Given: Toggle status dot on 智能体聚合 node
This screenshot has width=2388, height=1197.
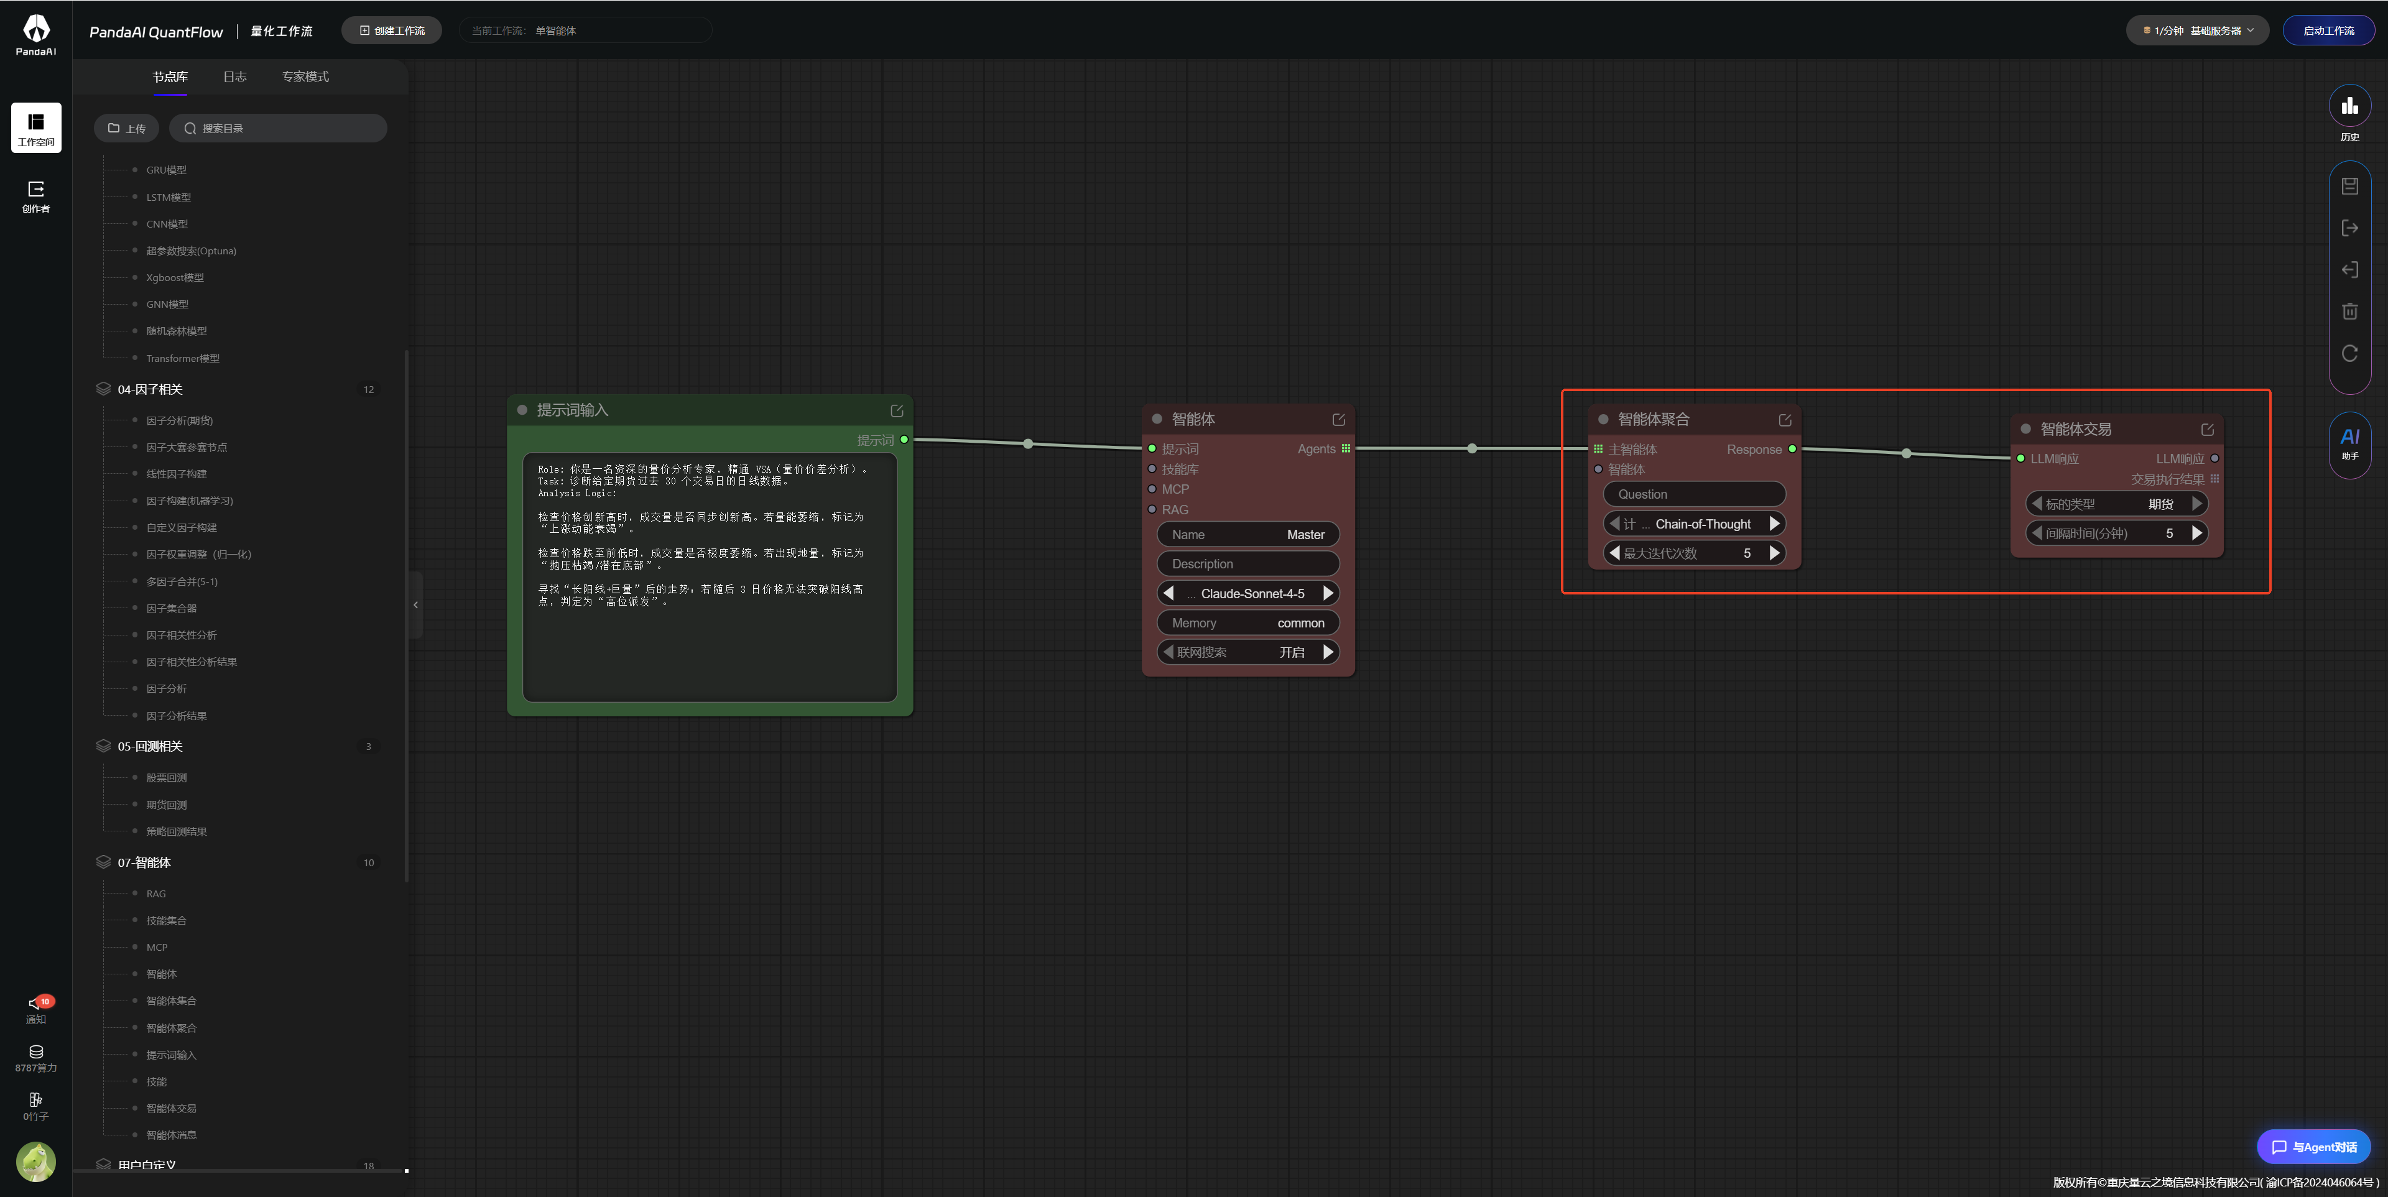Looking at the screenshot, I should (x=1603, y=420).
